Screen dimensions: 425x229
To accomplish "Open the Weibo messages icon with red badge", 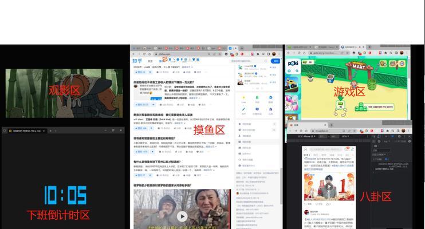I will [x=347, y=149].
